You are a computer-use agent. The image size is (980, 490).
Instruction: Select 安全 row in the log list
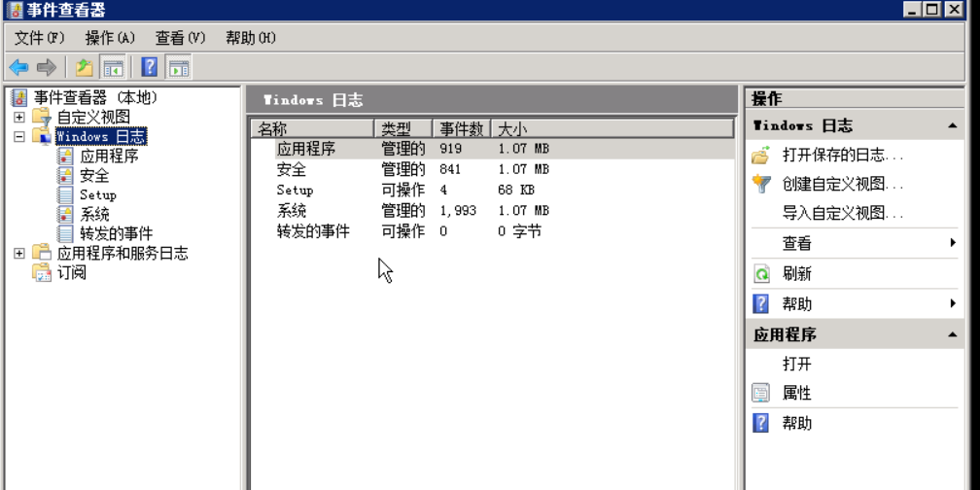pos(493,169)
